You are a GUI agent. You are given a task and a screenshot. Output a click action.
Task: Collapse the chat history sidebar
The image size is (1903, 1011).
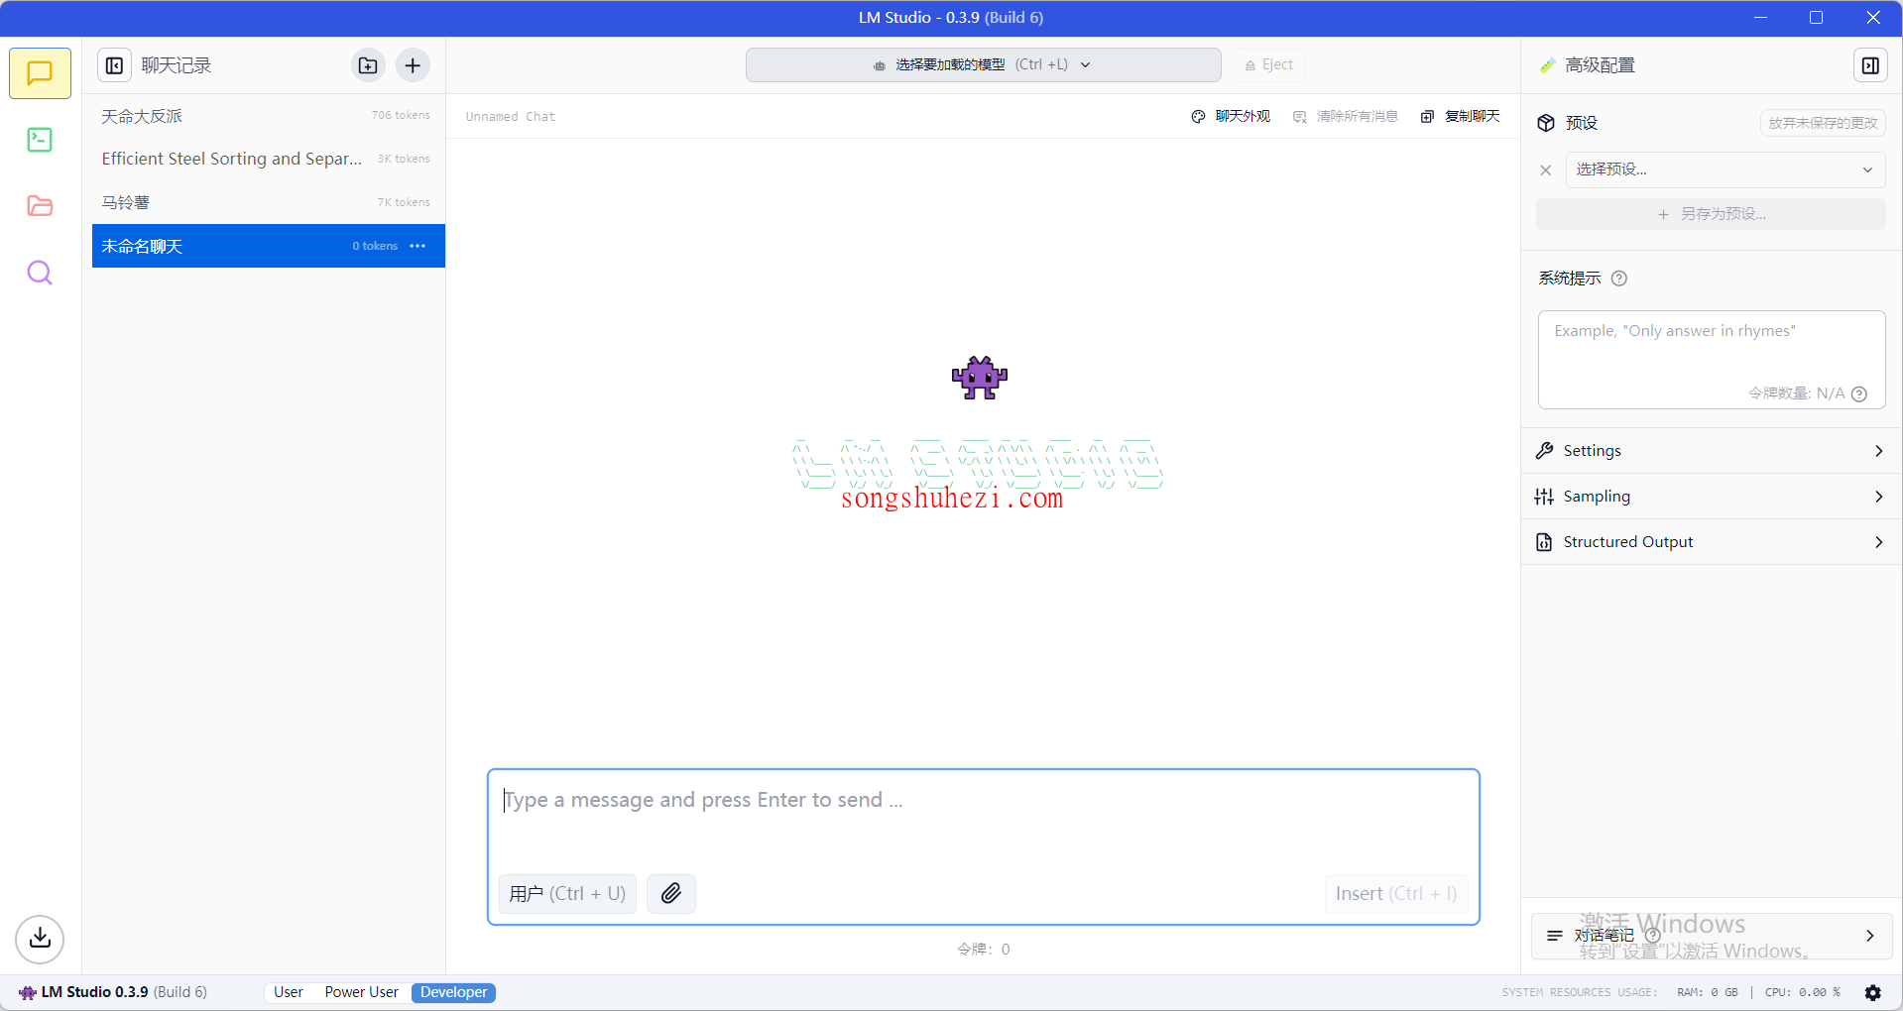click(x=115, y=65)
